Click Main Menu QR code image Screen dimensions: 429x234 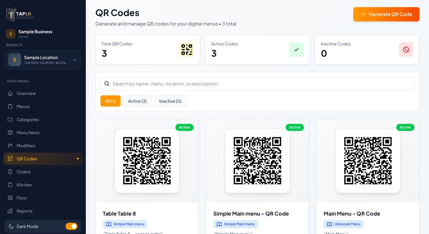pos(368,161)
